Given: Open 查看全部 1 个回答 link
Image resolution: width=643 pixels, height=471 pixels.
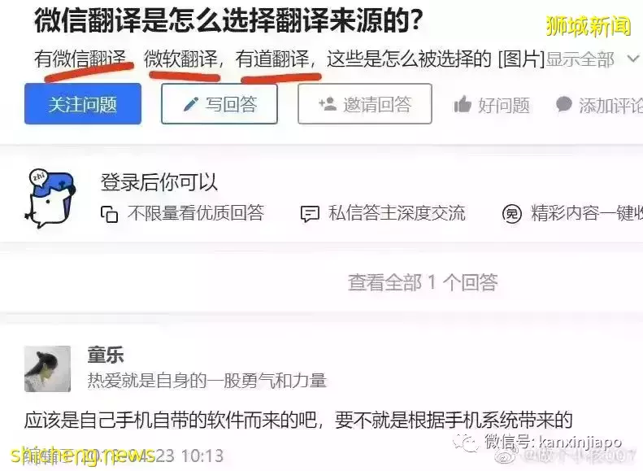Looking at the screenshot, I should pyautogui.click(x=423, y=283).
